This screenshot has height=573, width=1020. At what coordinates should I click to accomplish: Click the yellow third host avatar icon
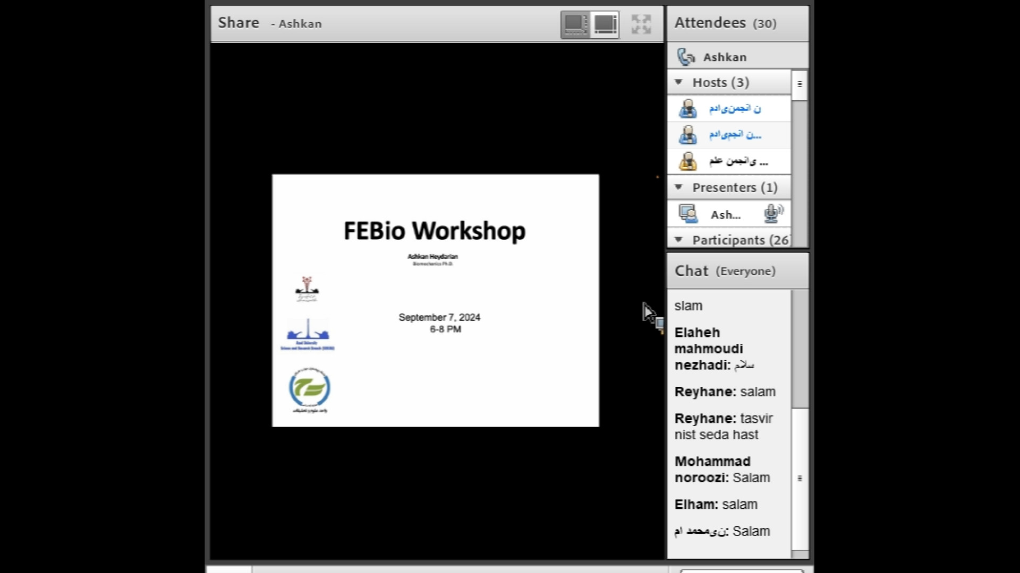pos(687,161)
